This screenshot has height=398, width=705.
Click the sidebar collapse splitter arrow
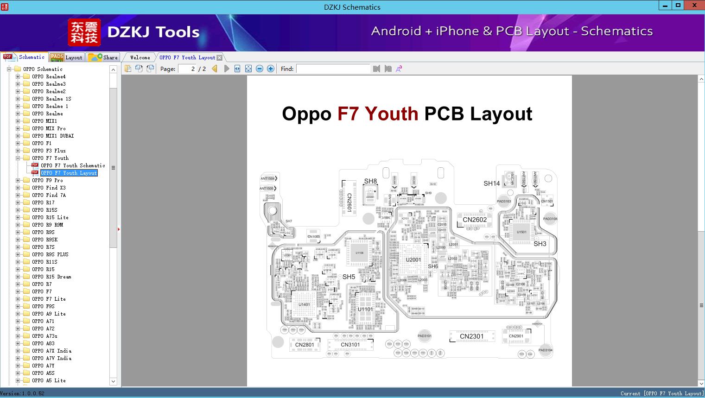coord(119,229)
